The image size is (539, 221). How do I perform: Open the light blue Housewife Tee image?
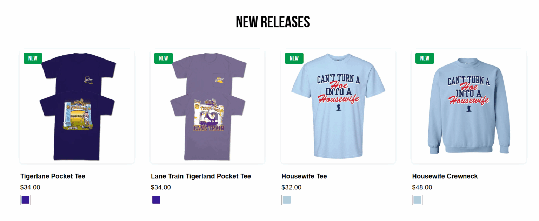click(x=338, y=106)
